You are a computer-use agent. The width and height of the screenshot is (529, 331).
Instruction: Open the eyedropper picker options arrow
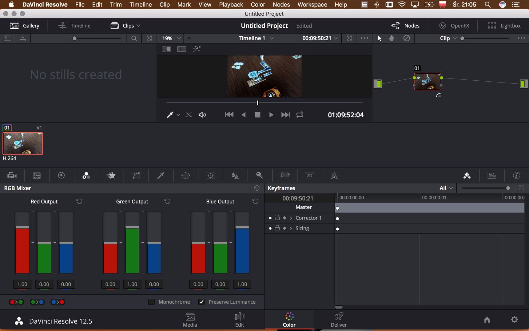(178, 115)
